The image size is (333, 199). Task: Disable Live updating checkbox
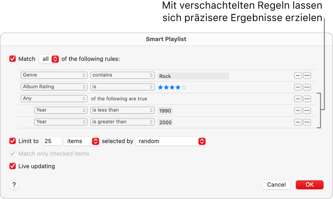click(x=13, y=166)
